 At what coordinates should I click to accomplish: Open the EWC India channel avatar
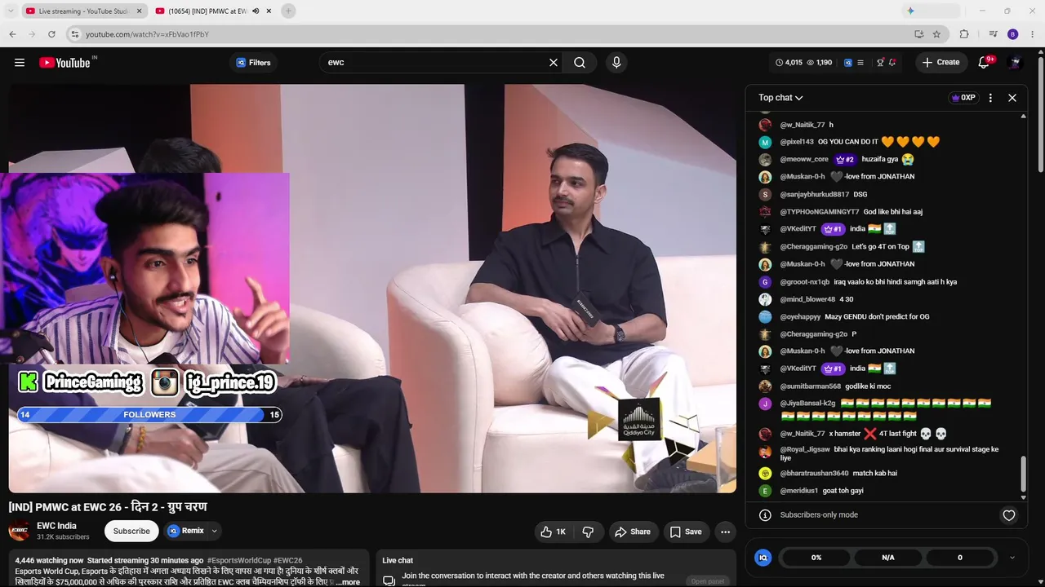pyautogui.click(x=20, y=531)
